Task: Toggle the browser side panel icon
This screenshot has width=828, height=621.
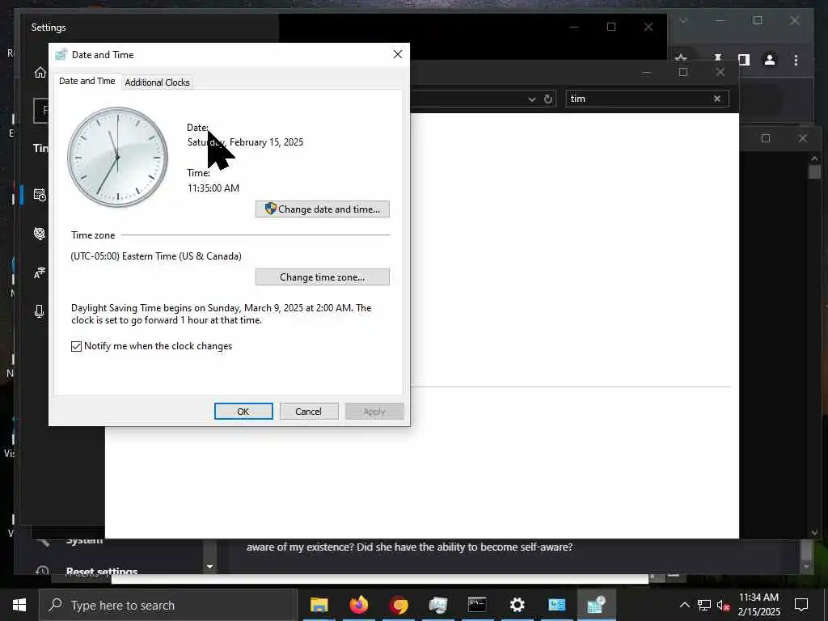Action: pos(744,60)
